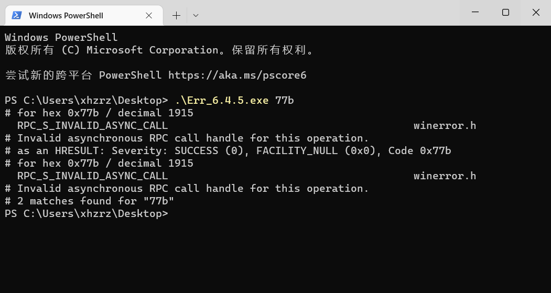Click the HRESULT Severity SUCCESS line
The width and height of the screenshot is (551, 293).
tap(228, 151)
